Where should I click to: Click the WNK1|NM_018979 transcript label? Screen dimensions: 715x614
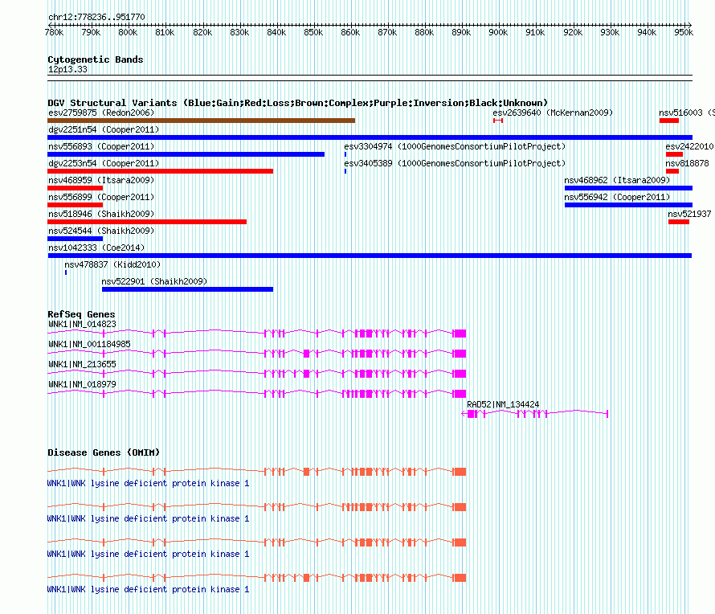82,384
